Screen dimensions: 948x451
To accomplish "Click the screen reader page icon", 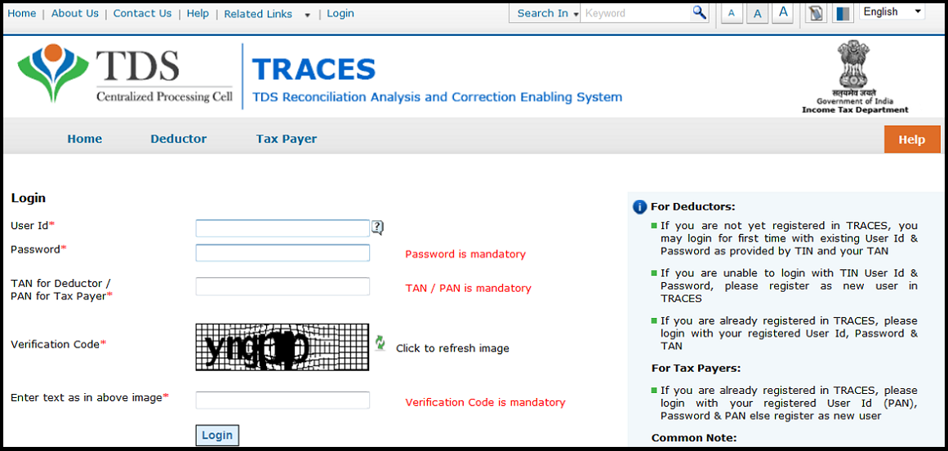I will tap(817, 13).
